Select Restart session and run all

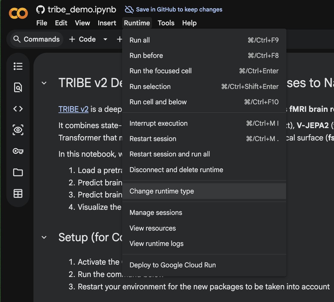pyautogui.click(x=169, y=154)
